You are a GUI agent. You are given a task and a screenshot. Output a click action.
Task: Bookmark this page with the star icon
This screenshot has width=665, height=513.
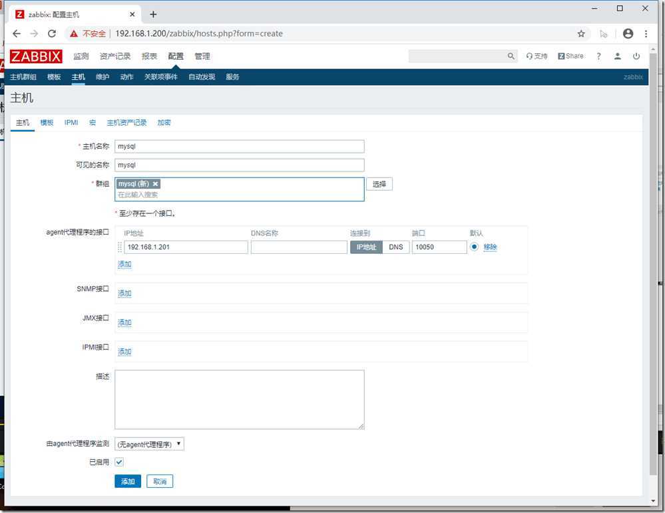click(x=581, y=33)
